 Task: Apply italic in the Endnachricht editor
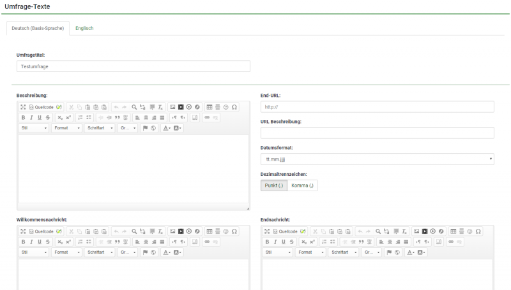click(x=275, y=242)
